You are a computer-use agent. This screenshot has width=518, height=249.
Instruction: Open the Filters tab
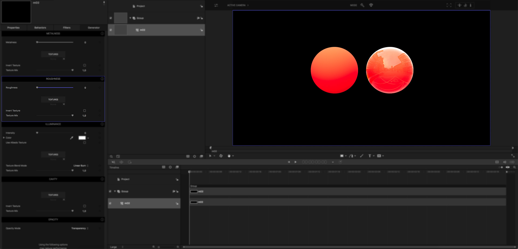point(67,28)
